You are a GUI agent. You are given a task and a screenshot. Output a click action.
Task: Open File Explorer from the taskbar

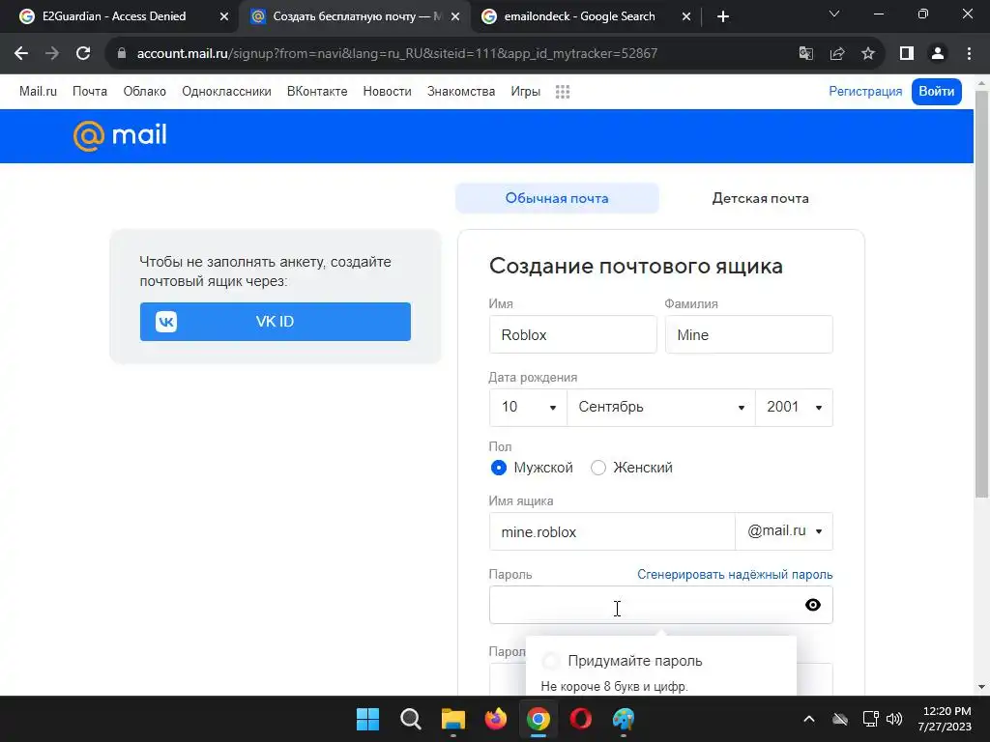[x=452, y=719]
